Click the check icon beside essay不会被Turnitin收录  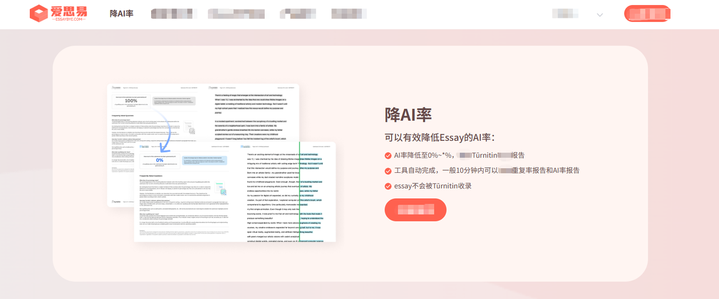tap(388, 186)
